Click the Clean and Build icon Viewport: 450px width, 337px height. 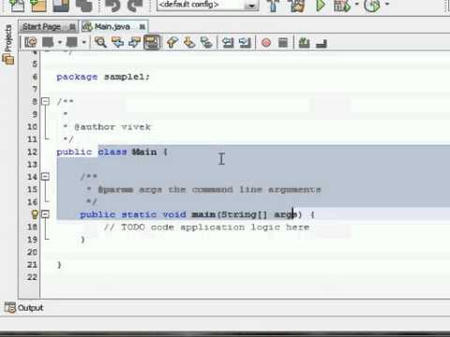point(297,5)
